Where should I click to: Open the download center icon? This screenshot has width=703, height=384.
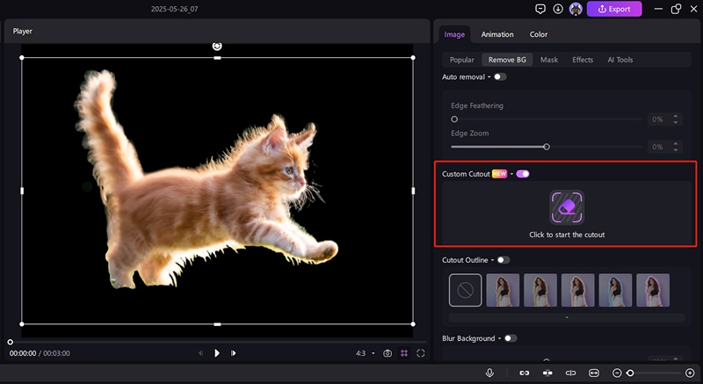tap(558, 9)
